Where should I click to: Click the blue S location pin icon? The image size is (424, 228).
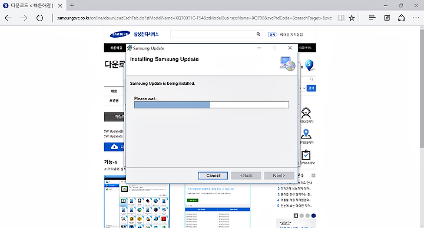click(x=309, y=65)
